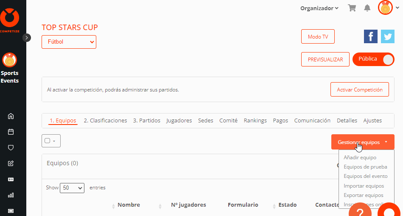This screenshot has height=216, width=403.
Task: Switch to the Jugadores tab
Action: click(179, 121)
